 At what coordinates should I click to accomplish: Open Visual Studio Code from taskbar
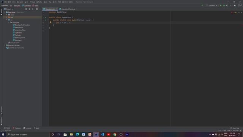(x=102, y=134)
